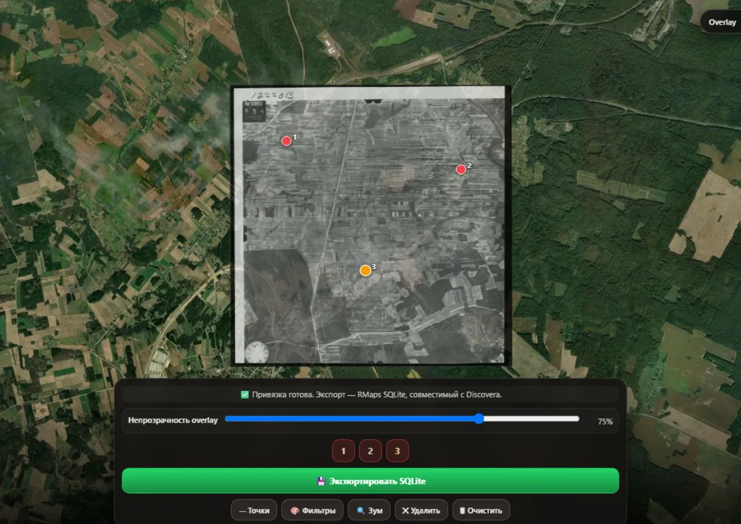Click the Непрозрачность overlay label

[x=173, y=420]
